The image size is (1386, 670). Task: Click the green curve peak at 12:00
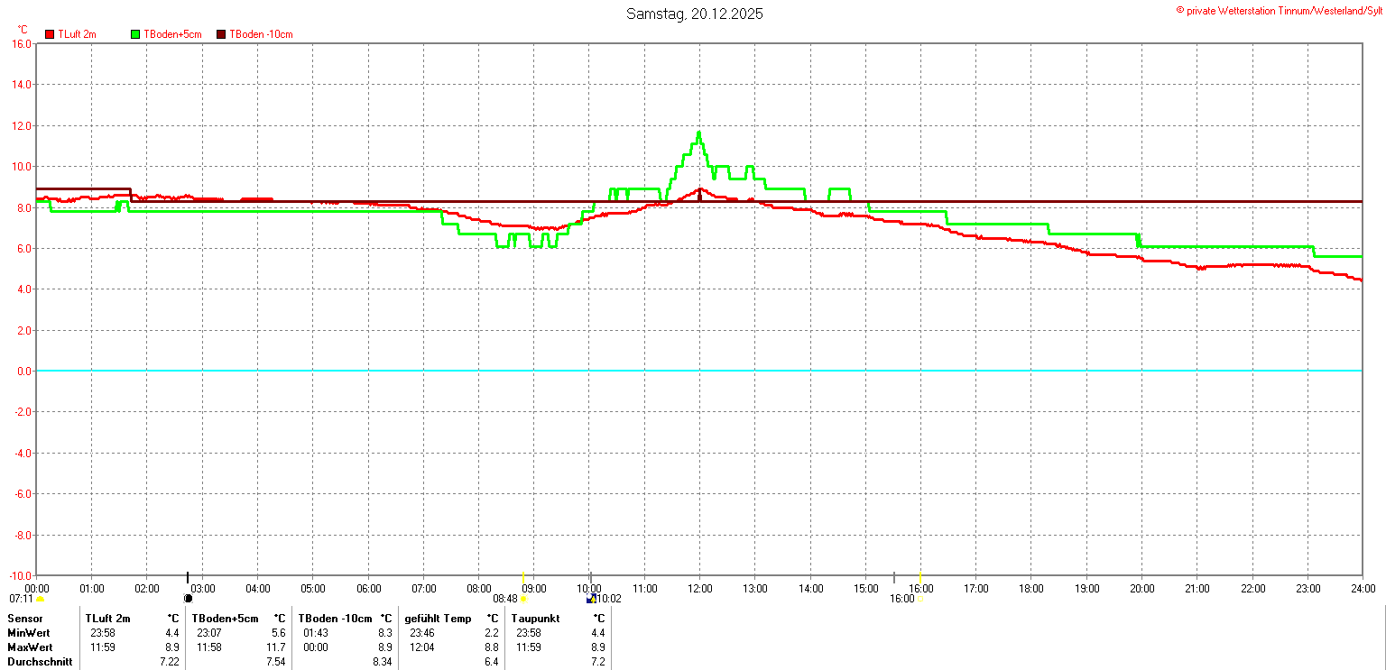[698, 133]
